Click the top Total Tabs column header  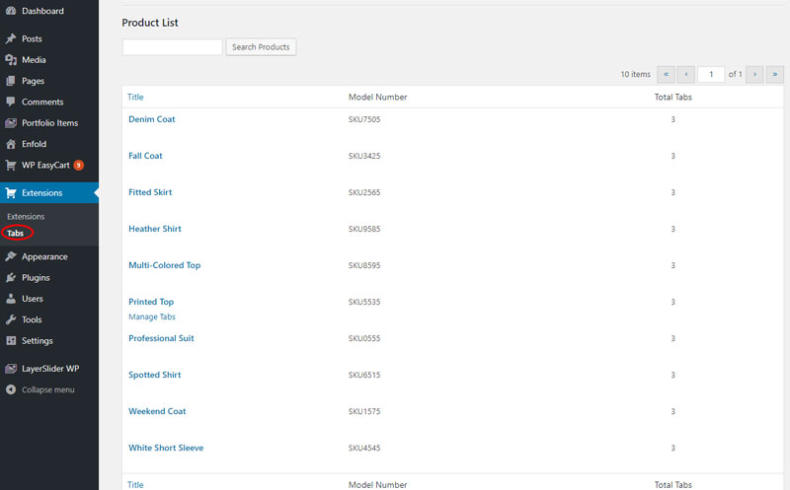[673, 97]
